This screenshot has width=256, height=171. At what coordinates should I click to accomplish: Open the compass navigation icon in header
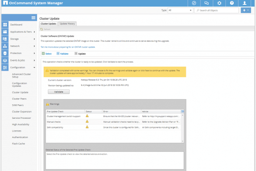point(194,3)
